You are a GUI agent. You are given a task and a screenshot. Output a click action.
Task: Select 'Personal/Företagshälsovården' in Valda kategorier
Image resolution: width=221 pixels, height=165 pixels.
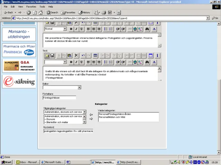tap(115, 114)
